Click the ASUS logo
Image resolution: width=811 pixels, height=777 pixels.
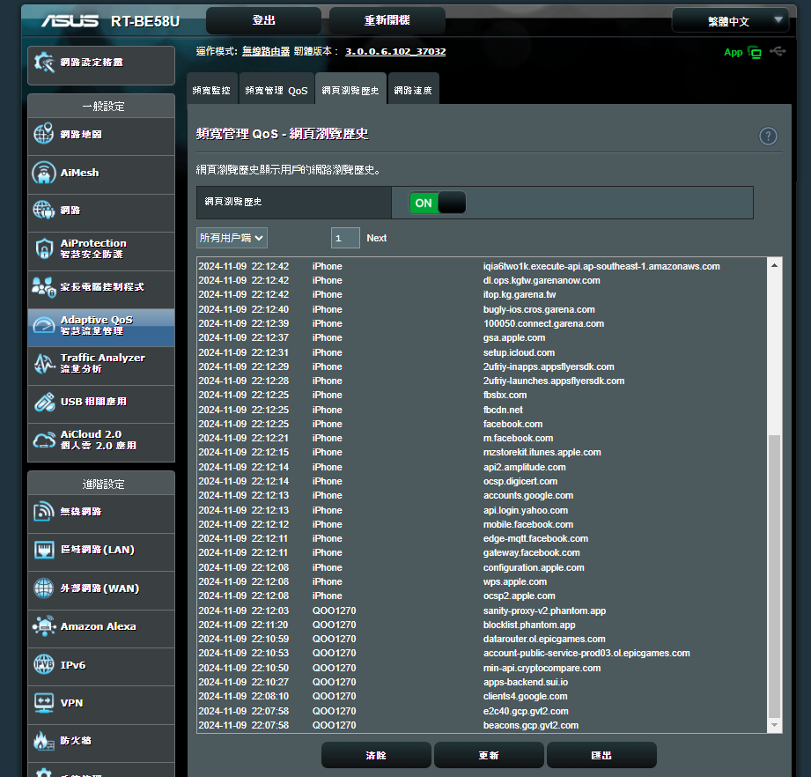tap(70, 20)
